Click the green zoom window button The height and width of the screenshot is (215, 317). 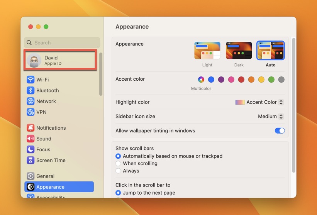click(x=46, y=27)
